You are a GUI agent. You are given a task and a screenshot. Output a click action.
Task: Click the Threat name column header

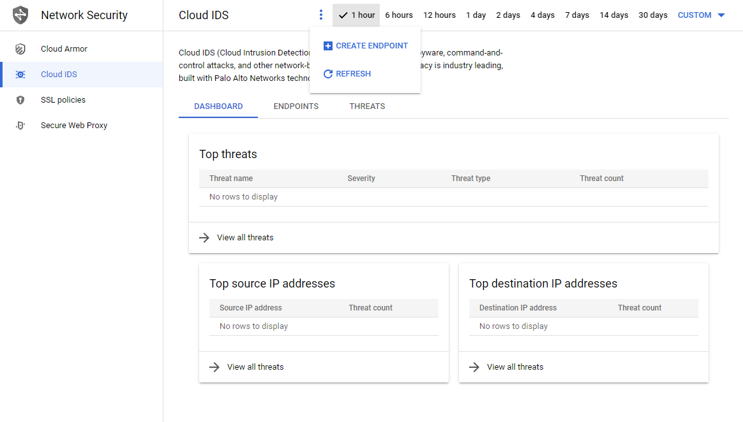pyautogui.click(x=231, y=178)
